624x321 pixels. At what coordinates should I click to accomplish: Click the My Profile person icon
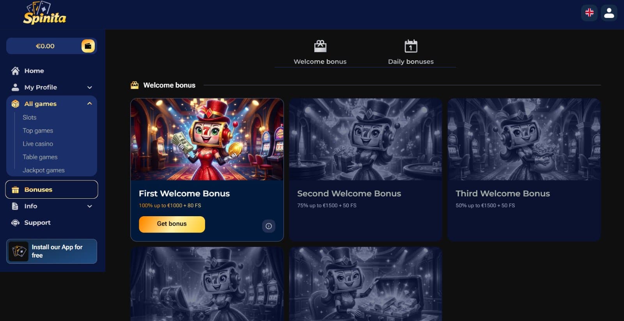tap(15, 87)
